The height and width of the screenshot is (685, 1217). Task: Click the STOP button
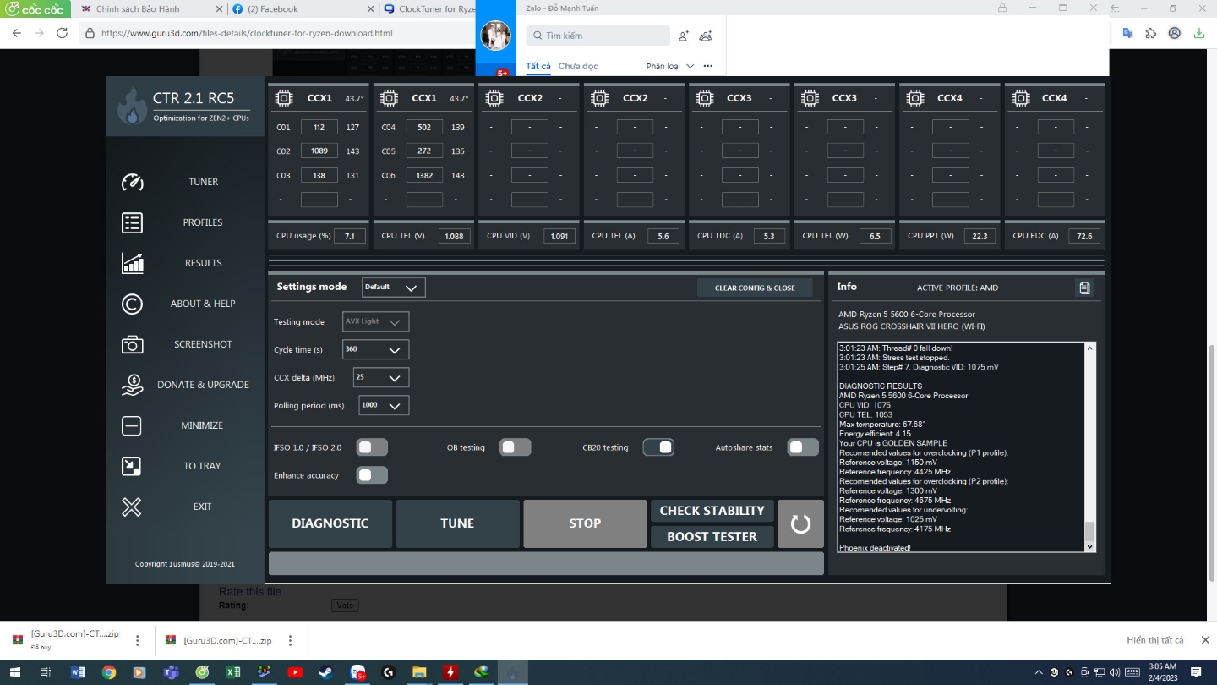click(x=585, y=523)
